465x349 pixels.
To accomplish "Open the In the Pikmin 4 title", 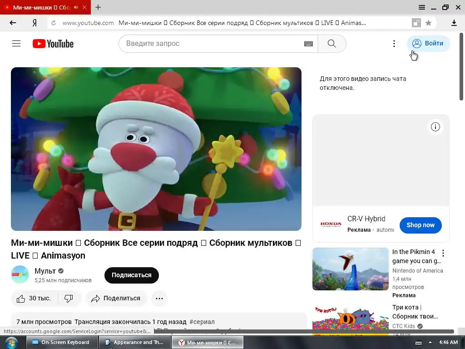I will (417, 256).
